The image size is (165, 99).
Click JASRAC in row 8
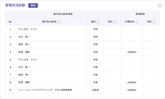pyautogui.click(x=132, y=82)
